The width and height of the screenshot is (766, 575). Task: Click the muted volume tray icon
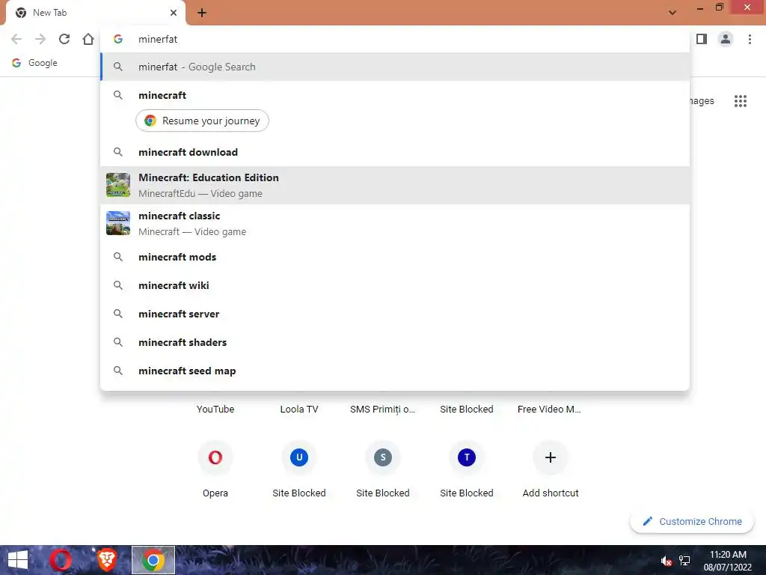click(x=666, y=561)
